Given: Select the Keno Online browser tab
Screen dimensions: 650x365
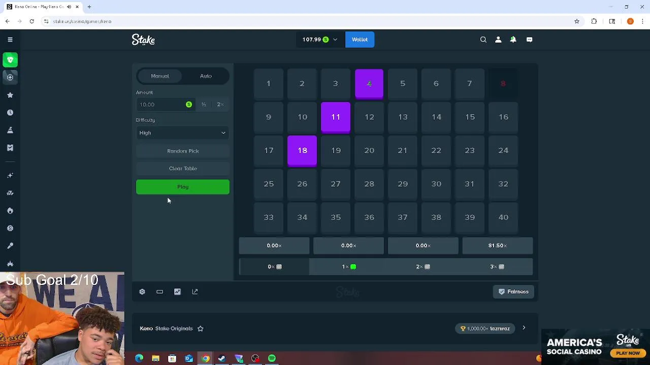Looking at the screenshot, I should tap(43, 7).
